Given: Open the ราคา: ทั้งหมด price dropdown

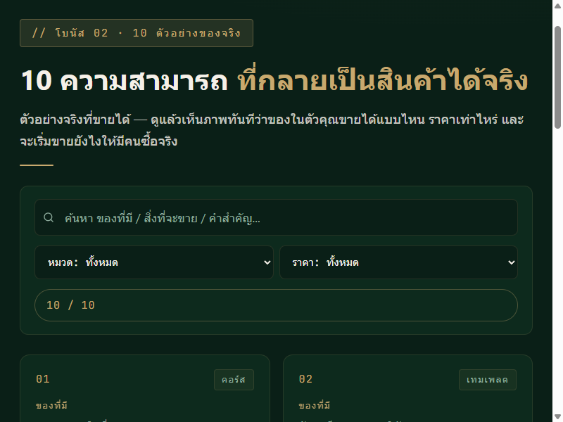Looking at the screenshot, I should [398, 262].
